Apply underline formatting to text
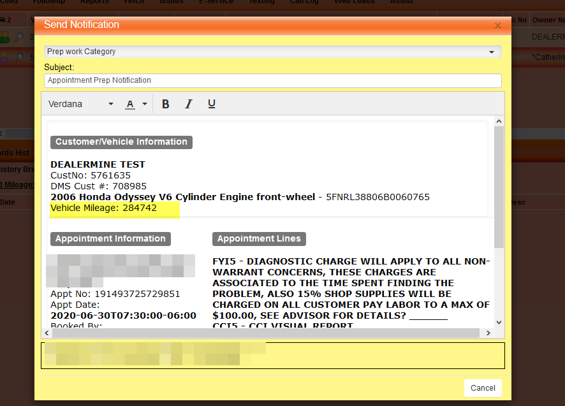Image resolution: width=565 pixels, height=406 pixels. (212, 104)
